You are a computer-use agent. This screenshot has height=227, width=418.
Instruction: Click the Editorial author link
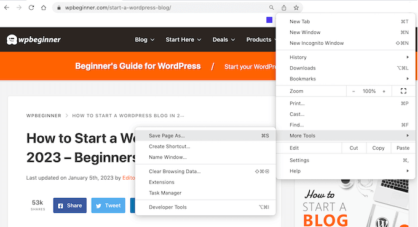tap(128, 178)
